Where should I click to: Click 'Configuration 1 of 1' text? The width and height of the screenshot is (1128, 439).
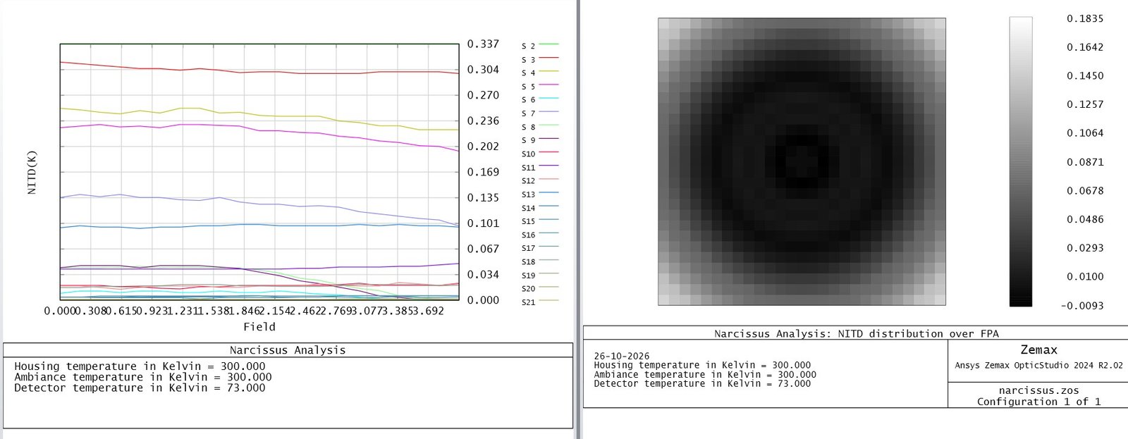coord(1038,402)
